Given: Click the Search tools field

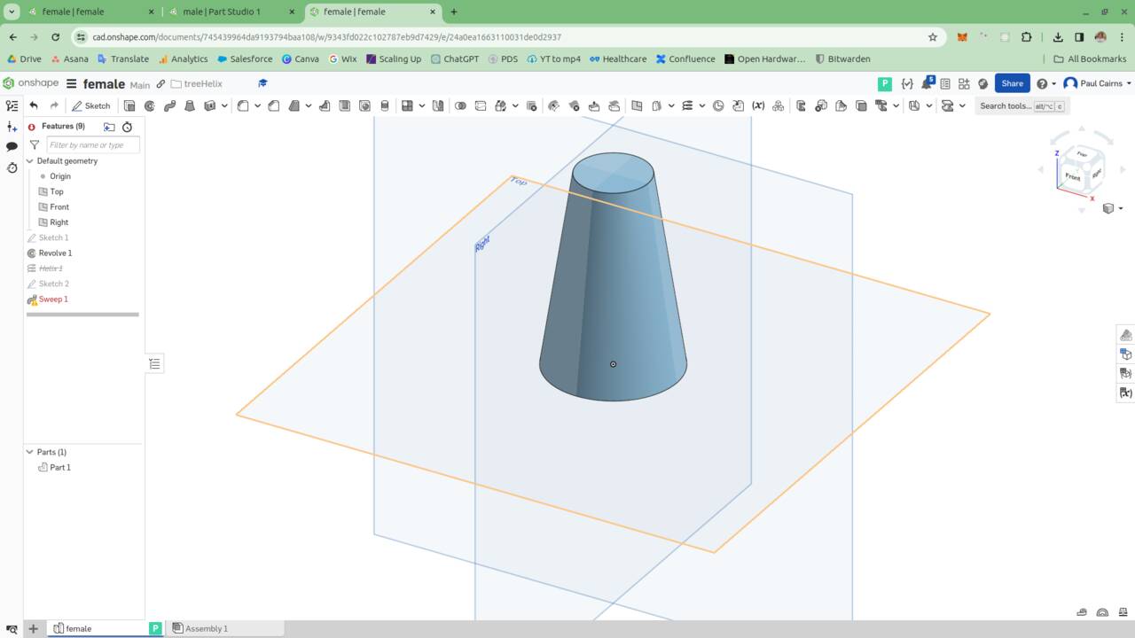Looking at the screenshot, I should coord(1021,105).
